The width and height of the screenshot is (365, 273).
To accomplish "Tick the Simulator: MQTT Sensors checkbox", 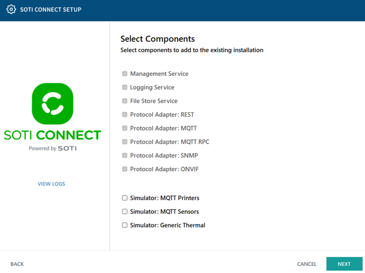I will (x=125, y=212).
